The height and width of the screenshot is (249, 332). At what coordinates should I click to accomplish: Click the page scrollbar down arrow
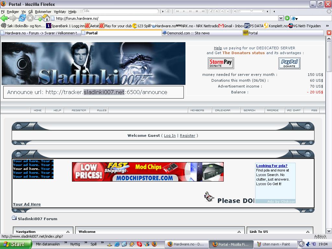click(329, 231)
